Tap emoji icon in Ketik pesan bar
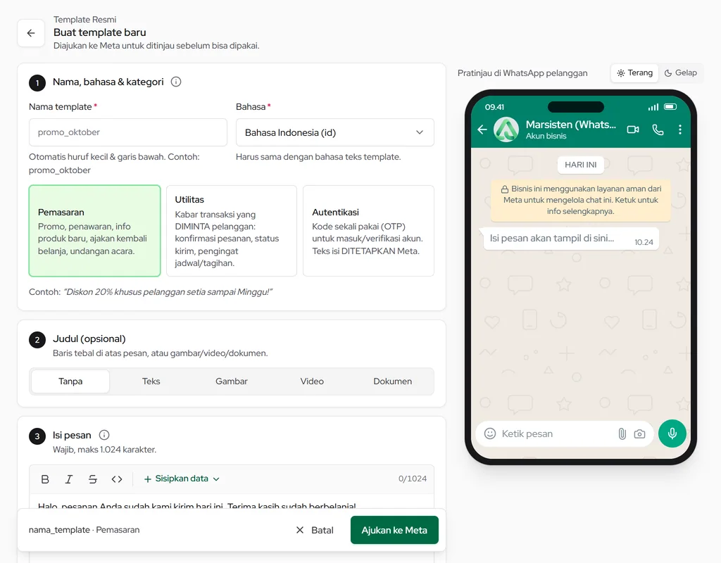The width and height of the screenshot is (721, 563). (490, 434)
